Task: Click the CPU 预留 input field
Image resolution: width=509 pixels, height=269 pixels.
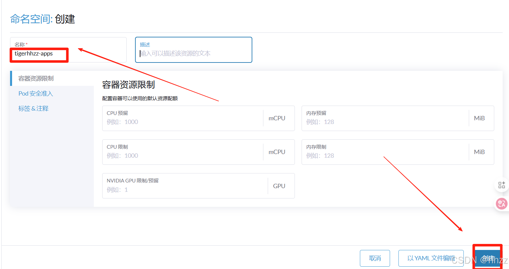Action: click(183, 118)
